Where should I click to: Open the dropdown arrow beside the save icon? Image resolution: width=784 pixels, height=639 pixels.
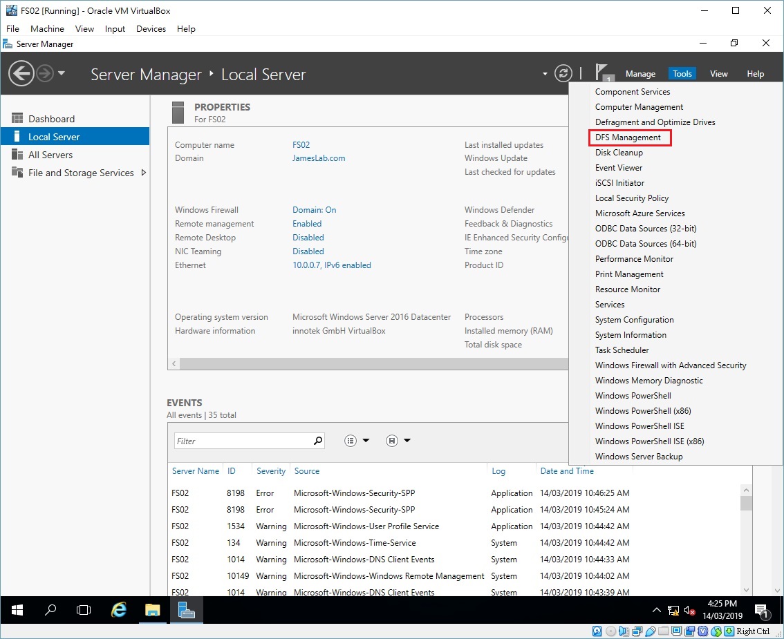pyautogui.click(x=407, y=440)
